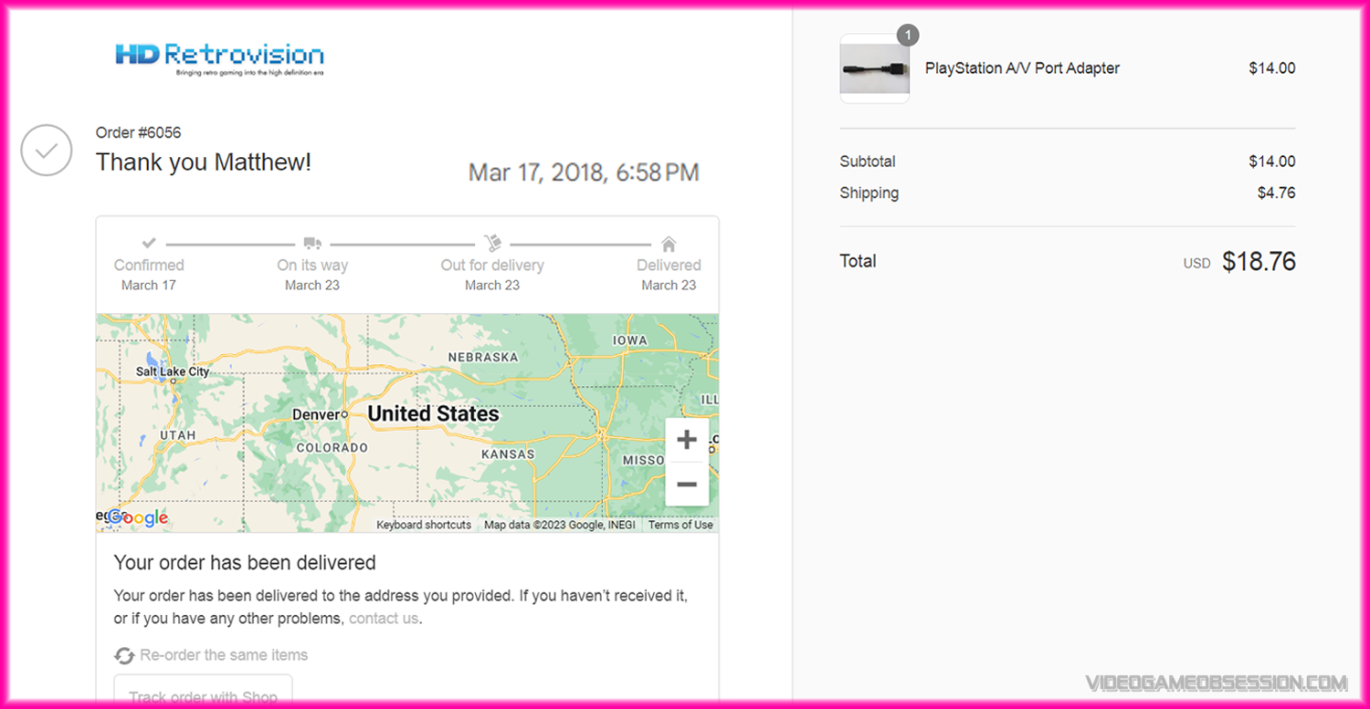This screenshot has height=709, width=1370.
Task: Click the Google logo on map
Action: pos(137,518)
